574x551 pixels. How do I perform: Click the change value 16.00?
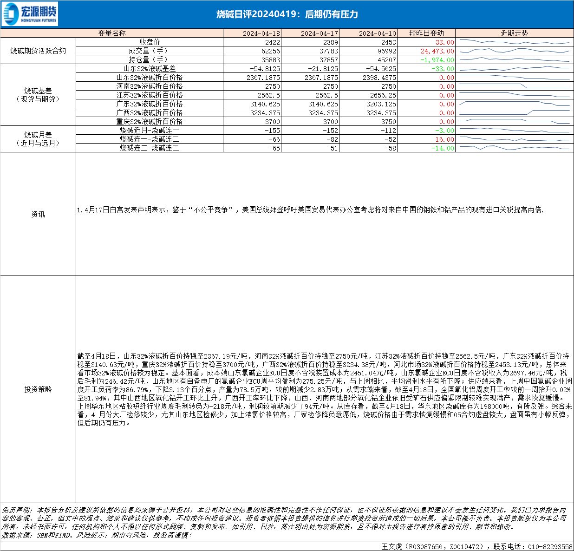click(445, 139)
